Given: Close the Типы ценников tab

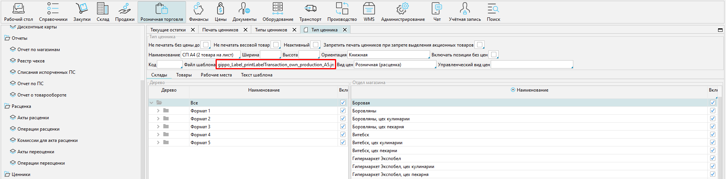Looking at the screenshot, I should click(x=294, y=30).
